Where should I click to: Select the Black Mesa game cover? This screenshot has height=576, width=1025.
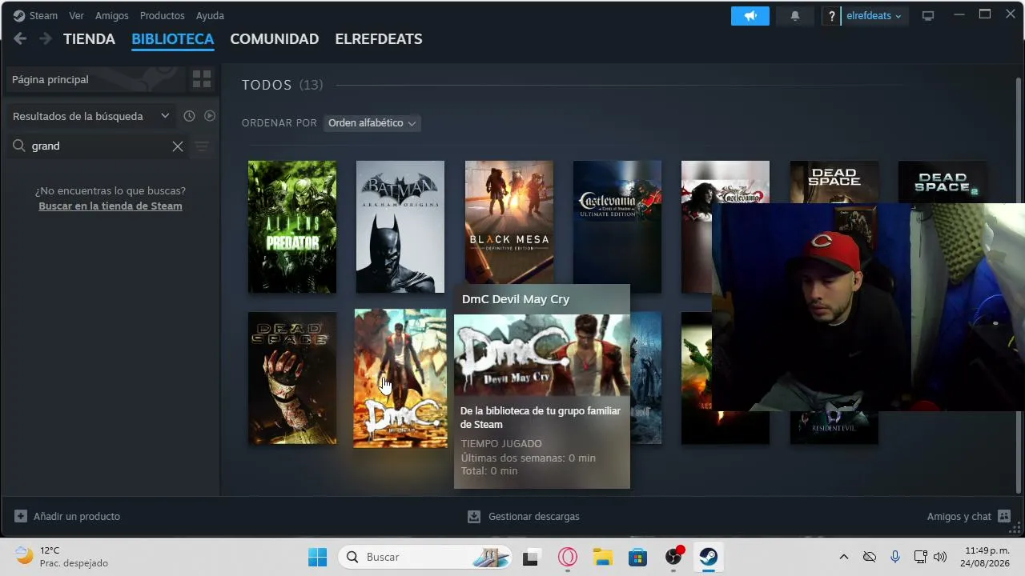click(x=509, y=222)
